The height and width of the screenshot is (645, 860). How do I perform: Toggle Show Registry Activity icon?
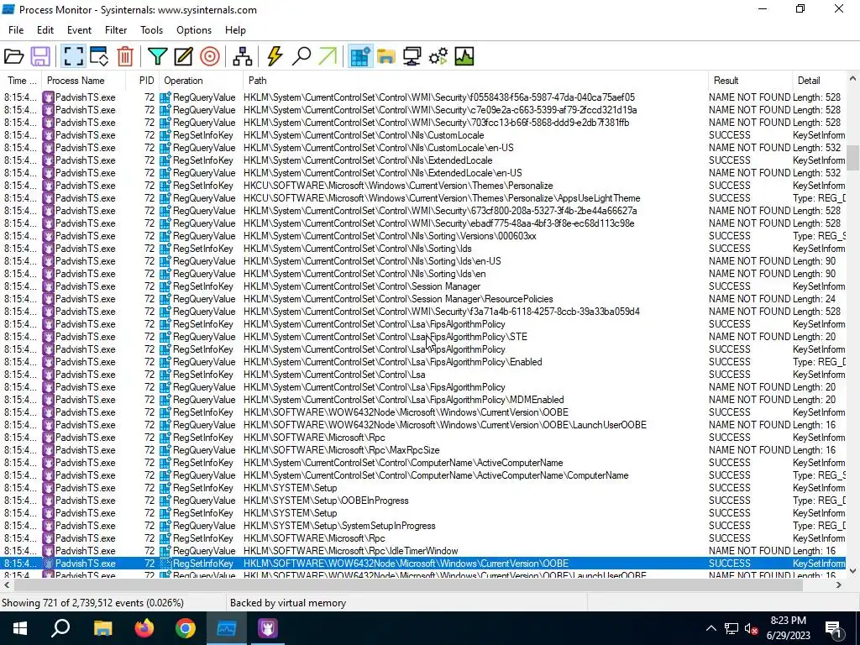pos(359,56)
